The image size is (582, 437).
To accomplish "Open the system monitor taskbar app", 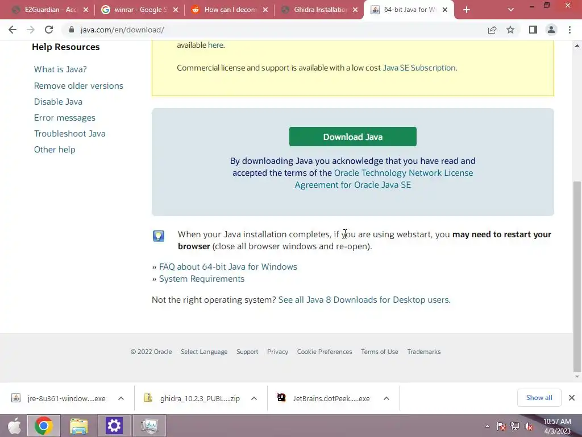I will (x=149, y=426).
